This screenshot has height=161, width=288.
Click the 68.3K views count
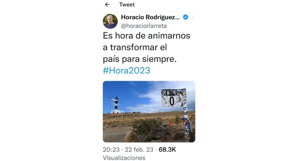[167, 149]
